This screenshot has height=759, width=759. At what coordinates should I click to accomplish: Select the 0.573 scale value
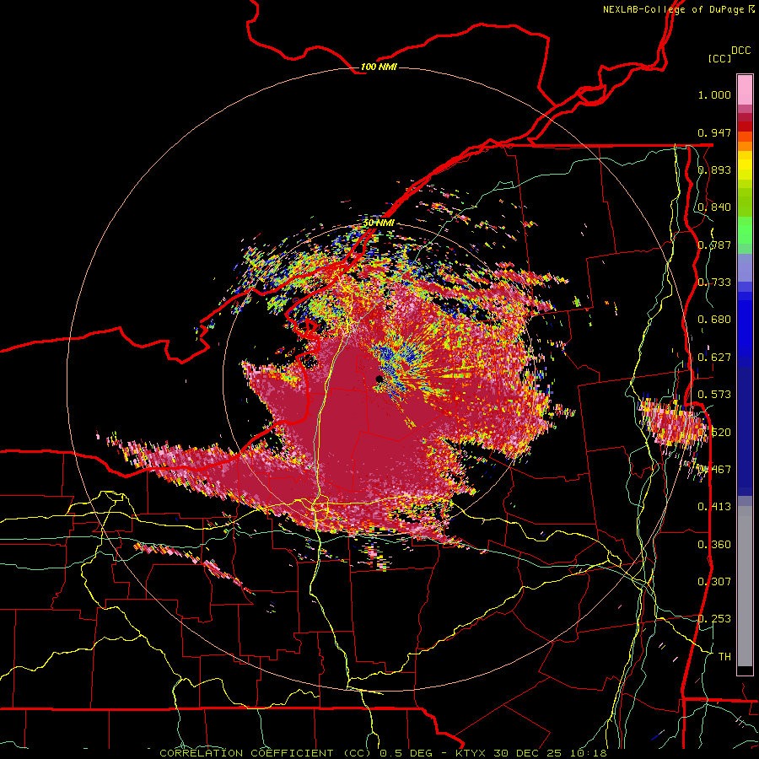[714, 395]
